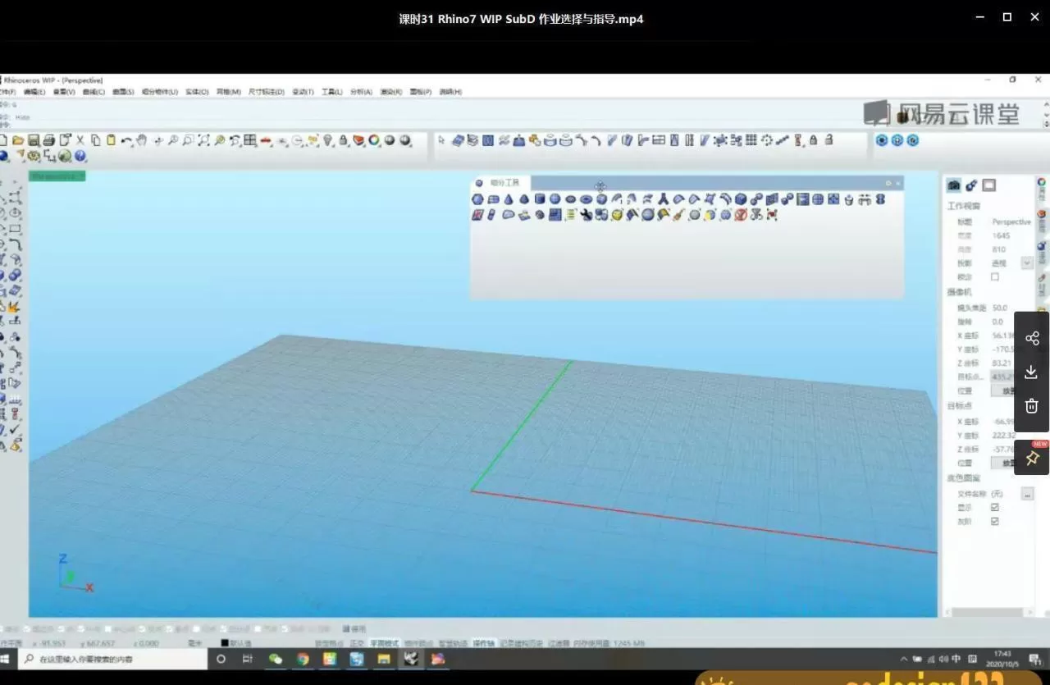Click the video download button

1032,372
